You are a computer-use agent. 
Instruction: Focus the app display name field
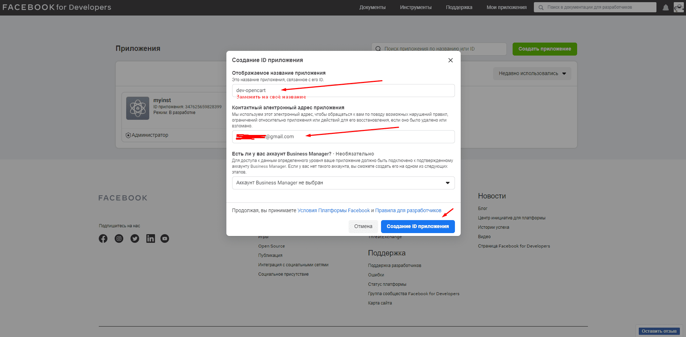pos(343,91)
